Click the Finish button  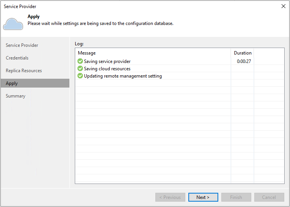pos(236,197)
